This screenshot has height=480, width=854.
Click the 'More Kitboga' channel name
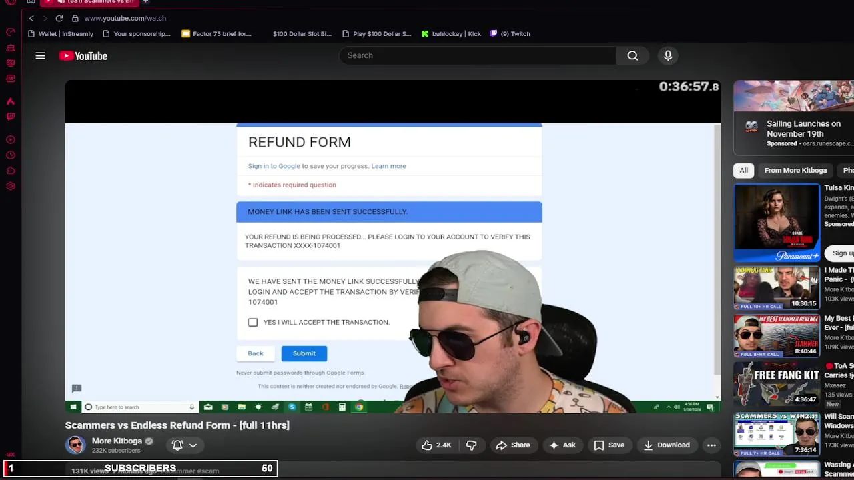click(x=117, y=441)
